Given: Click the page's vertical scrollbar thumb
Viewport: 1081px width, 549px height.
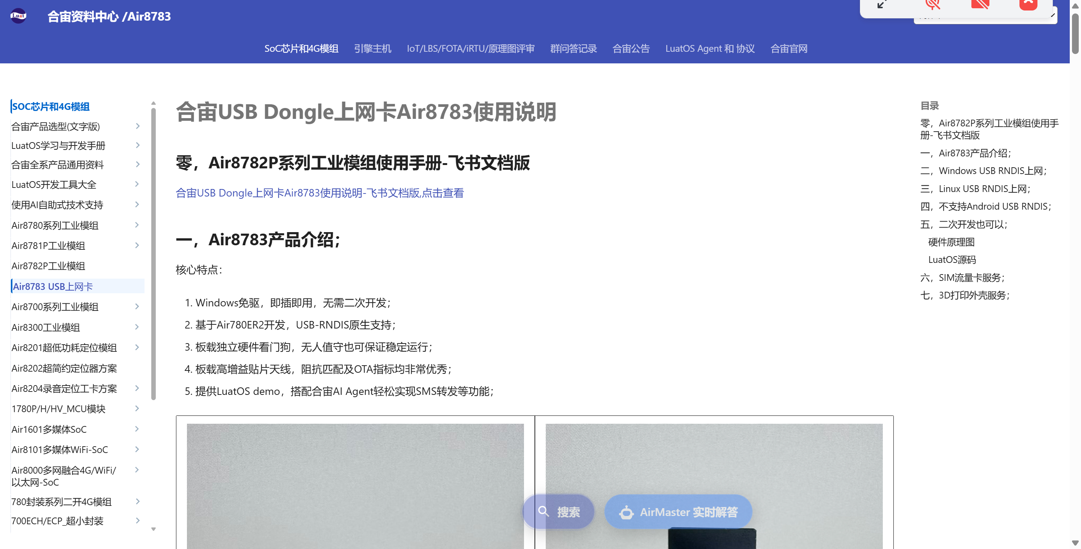Looking at the screenshot, I should pos(1075,33).
